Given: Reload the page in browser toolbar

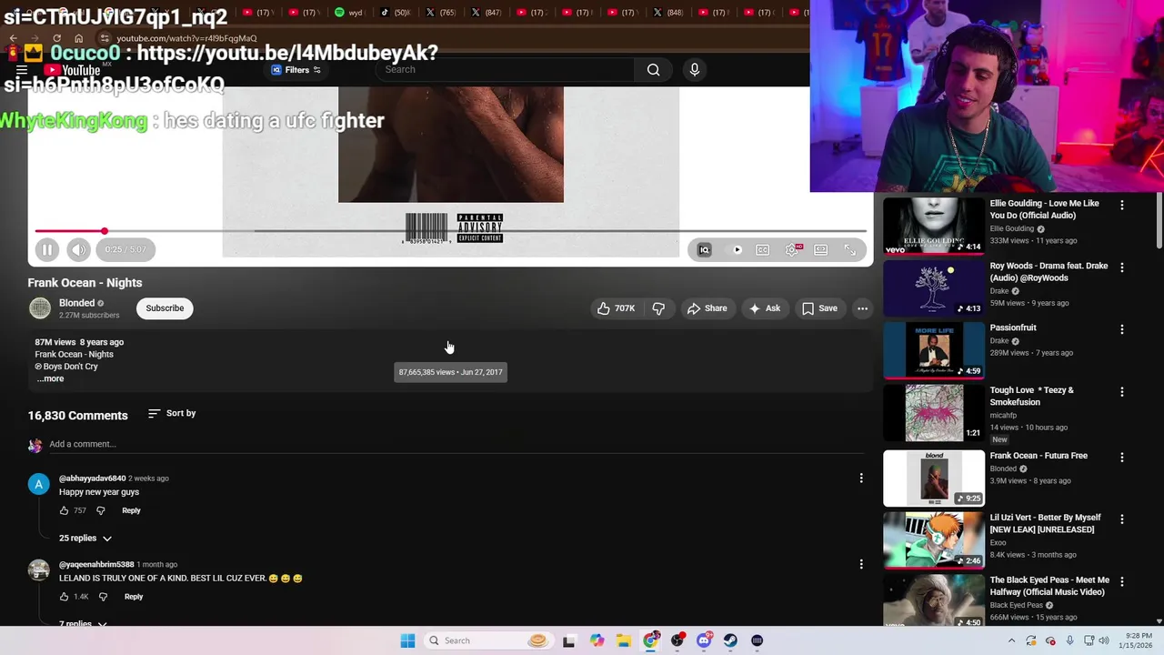Looking at the screenshot, I should coord(56,38).
